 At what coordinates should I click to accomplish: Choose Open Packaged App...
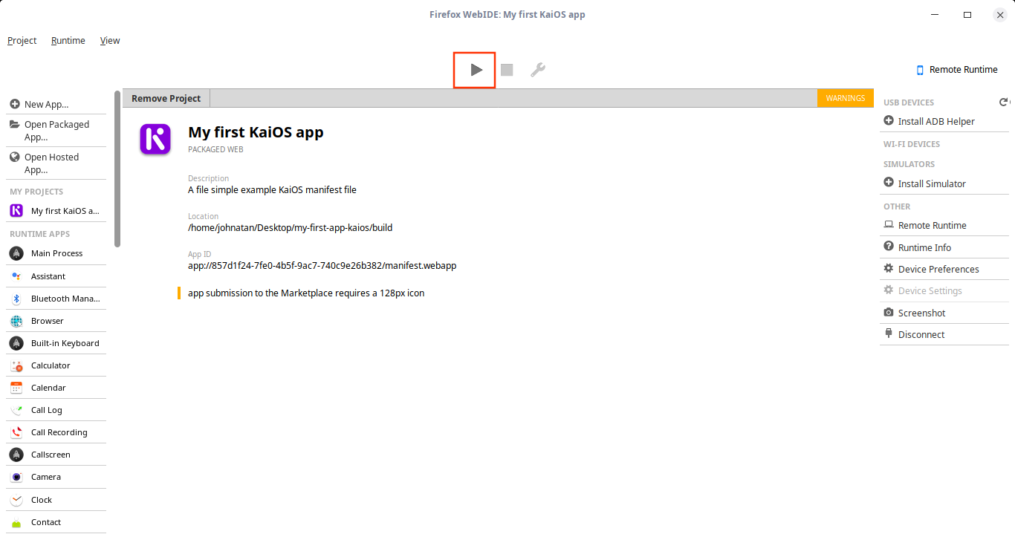[56, 131]
